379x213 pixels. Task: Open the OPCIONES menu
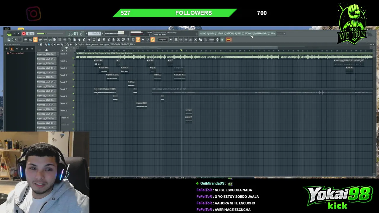click(x=250, y=33)
